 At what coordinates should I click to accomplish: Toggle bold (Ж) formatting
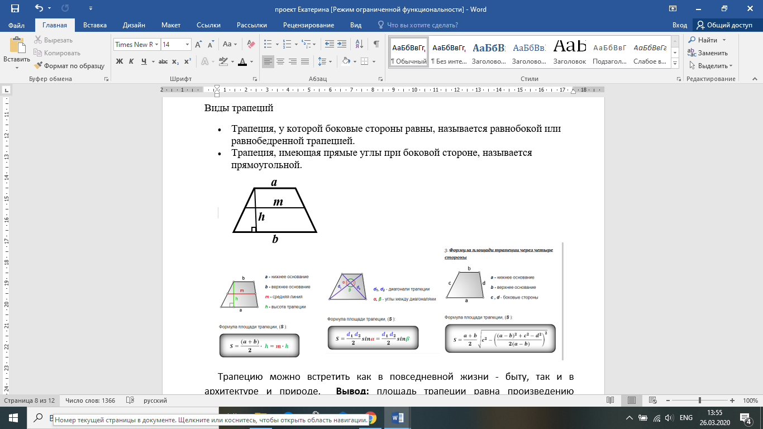(120, 61)
